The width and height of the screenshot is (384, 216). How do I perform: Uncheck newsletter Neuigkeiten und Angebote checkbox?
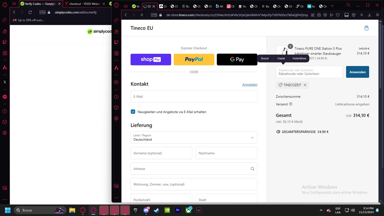133,112
